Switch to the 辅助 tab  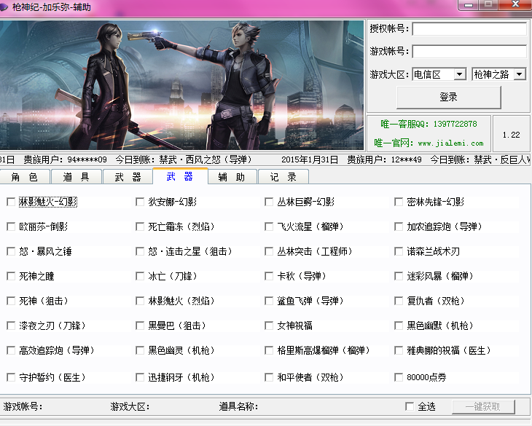232,177
